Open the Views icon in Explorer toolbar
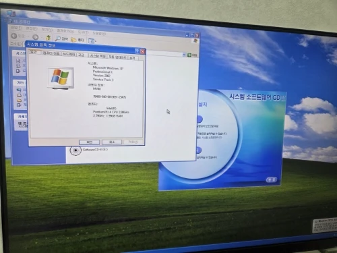337x253 pixels. [91, 41]
